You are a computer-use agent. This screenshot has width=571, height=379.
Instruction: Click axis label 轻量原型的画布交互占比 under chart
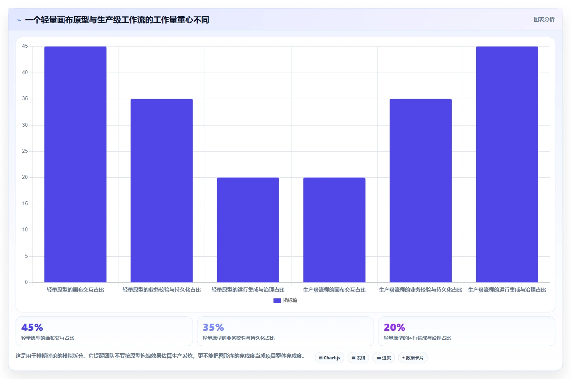75,290
